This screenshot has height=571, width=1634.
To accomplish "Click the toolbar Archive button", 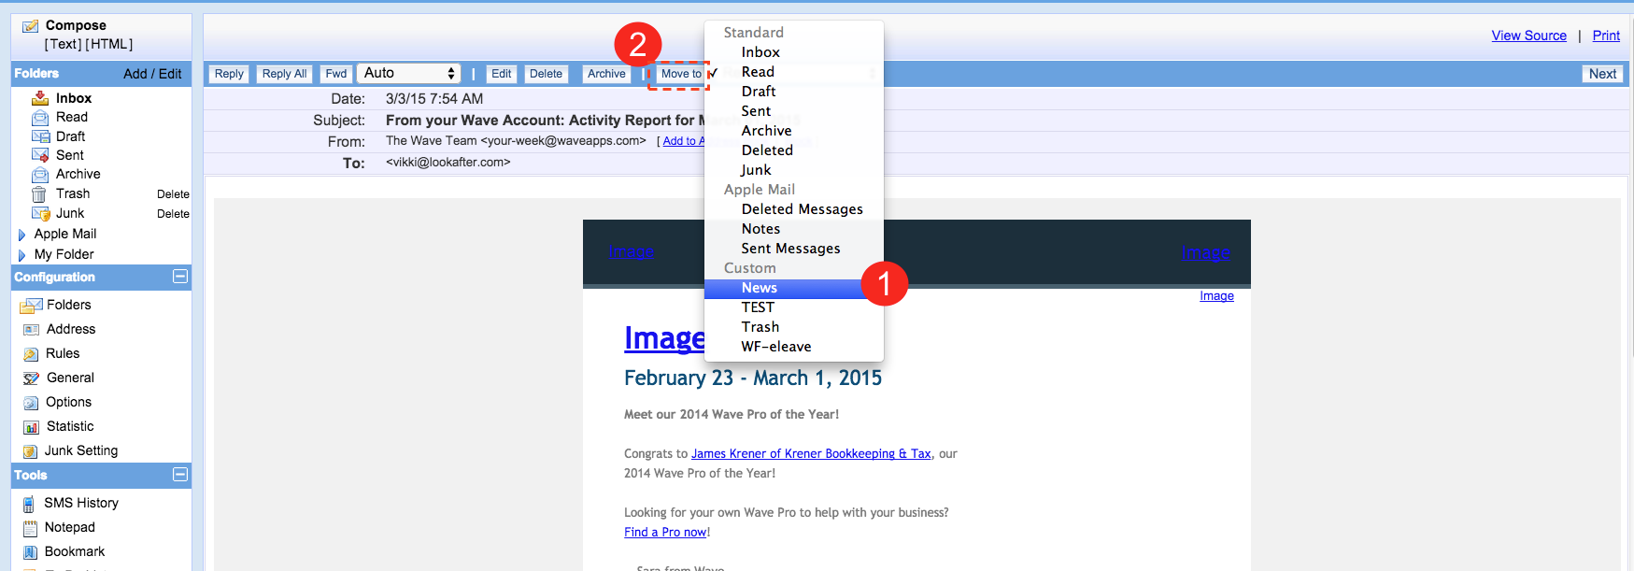I will pos(606,74).
